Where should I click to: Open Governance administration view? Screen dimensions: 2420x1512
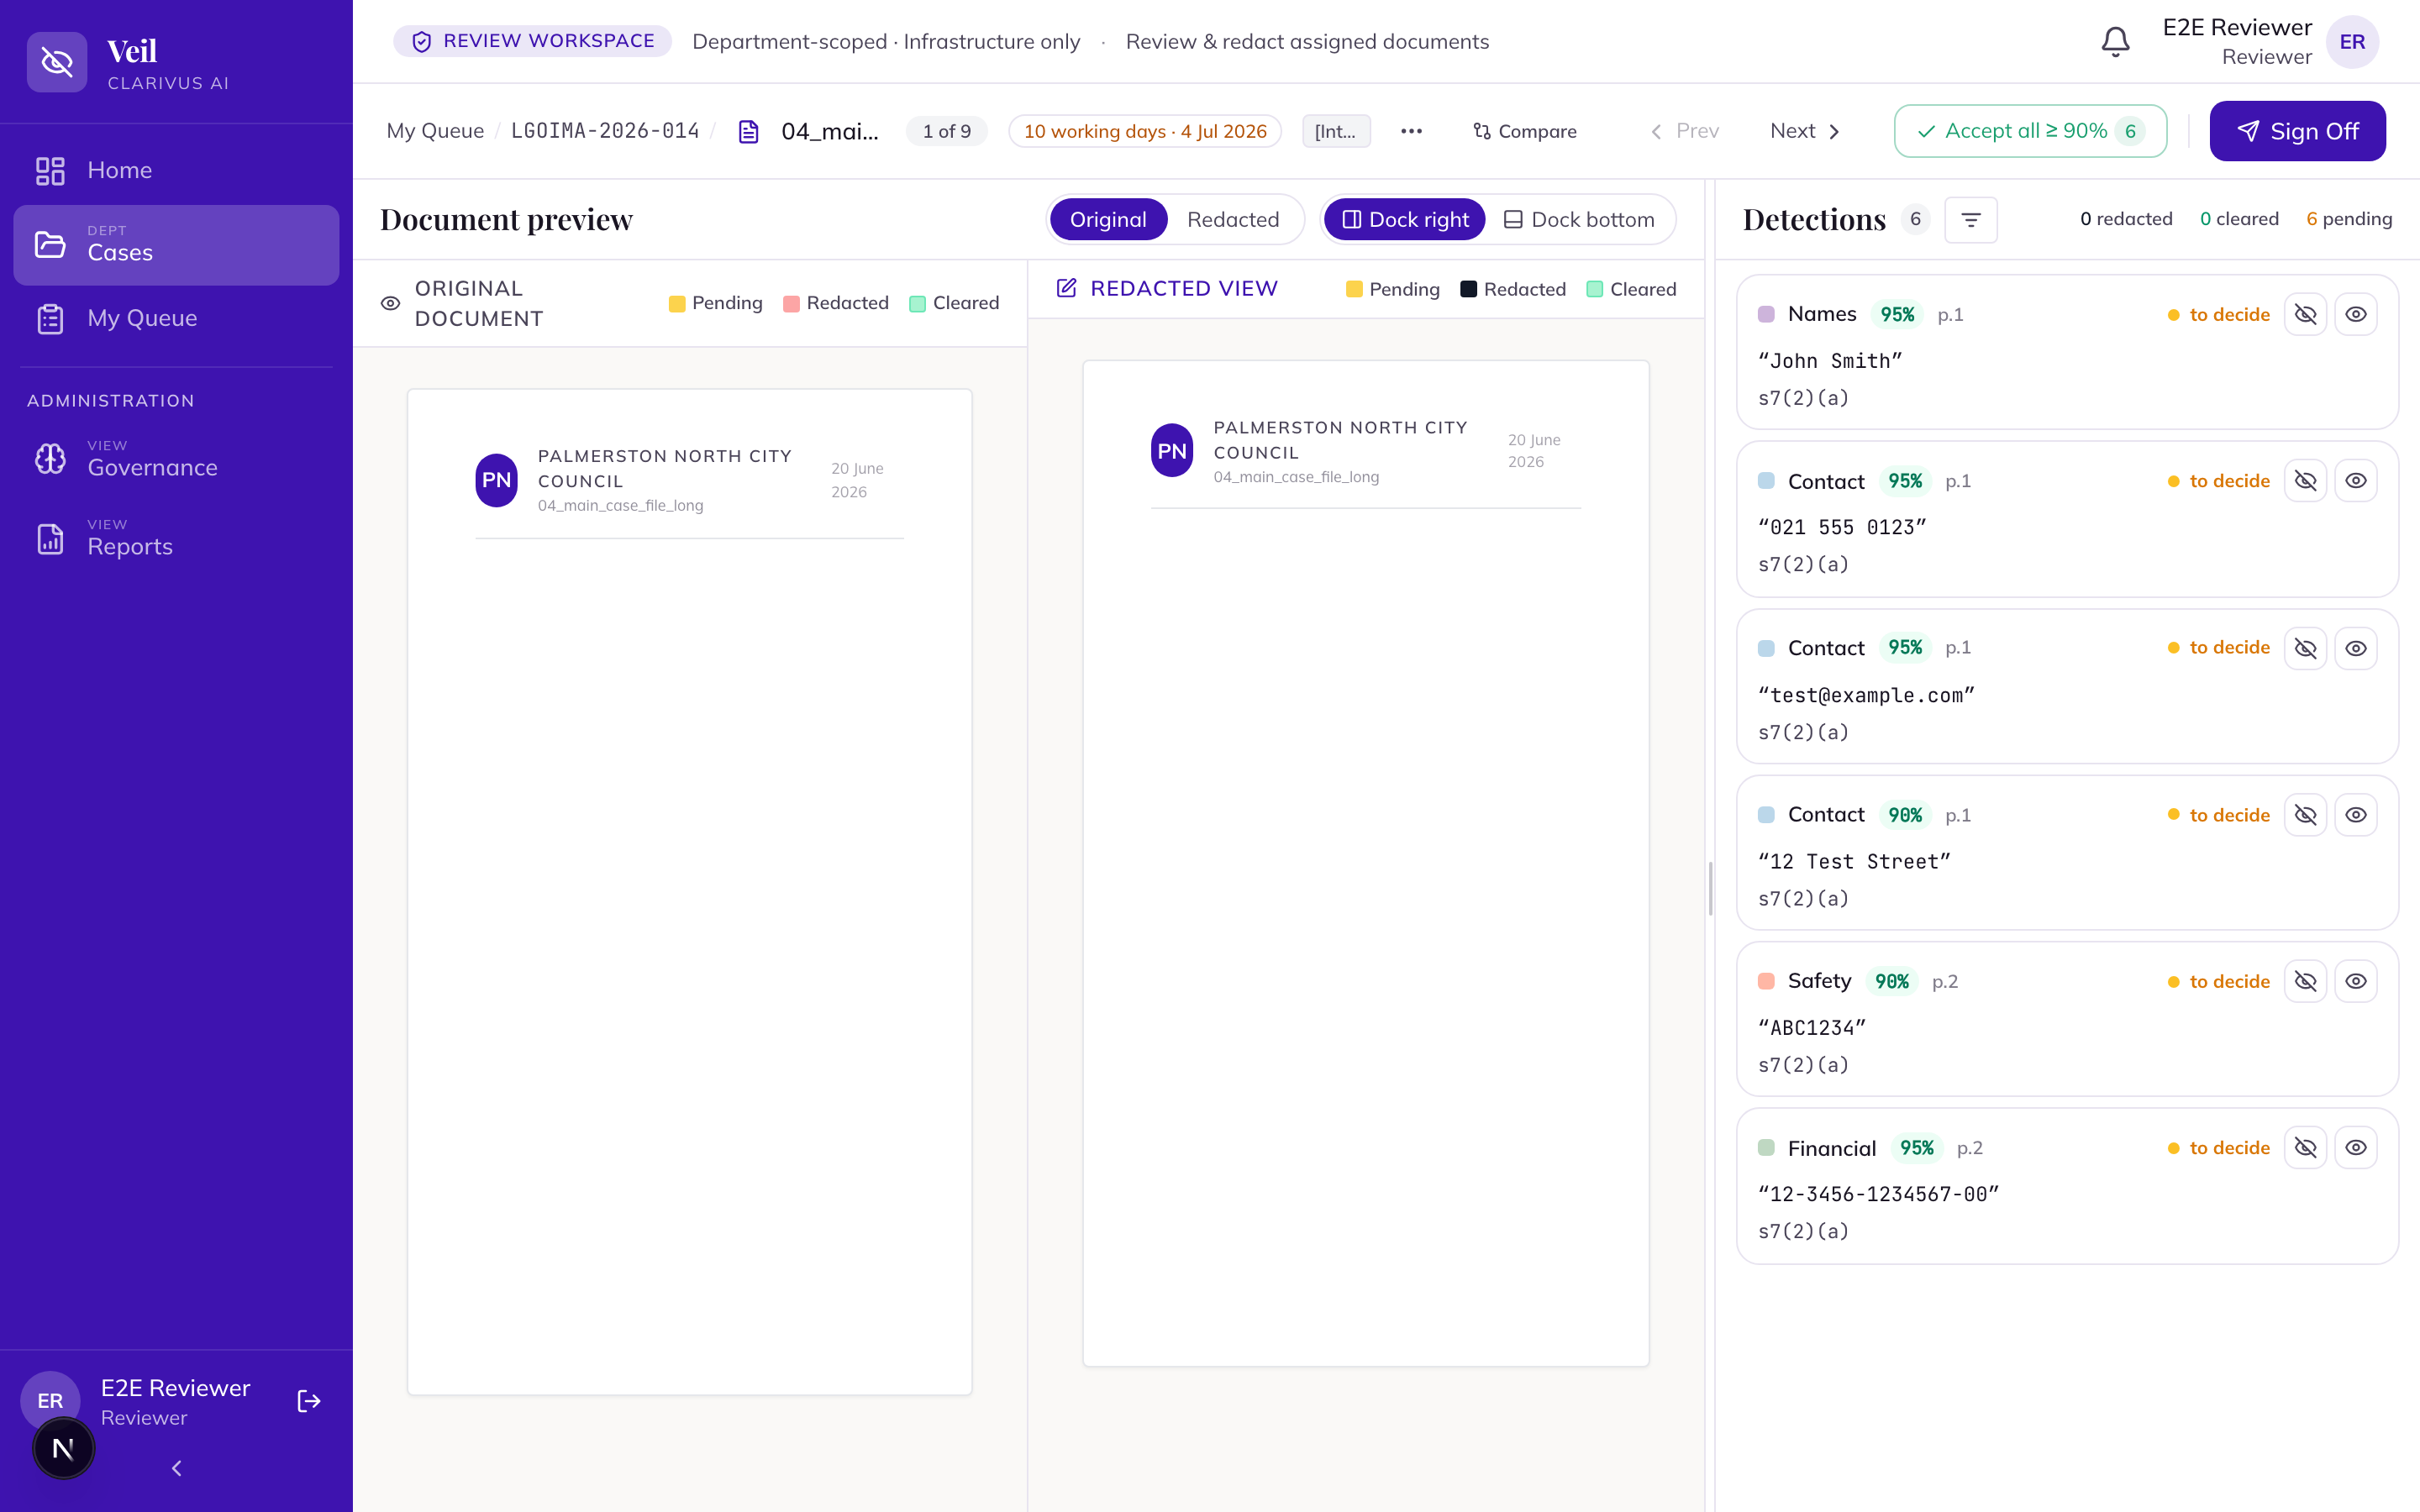(176, 459)
